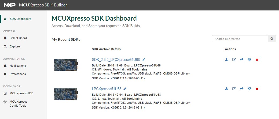Viewport: 279px width, 119px height.
Task: Download the Linux LPCXpresso51U68 SDK
Action: (x=226, y=89)
